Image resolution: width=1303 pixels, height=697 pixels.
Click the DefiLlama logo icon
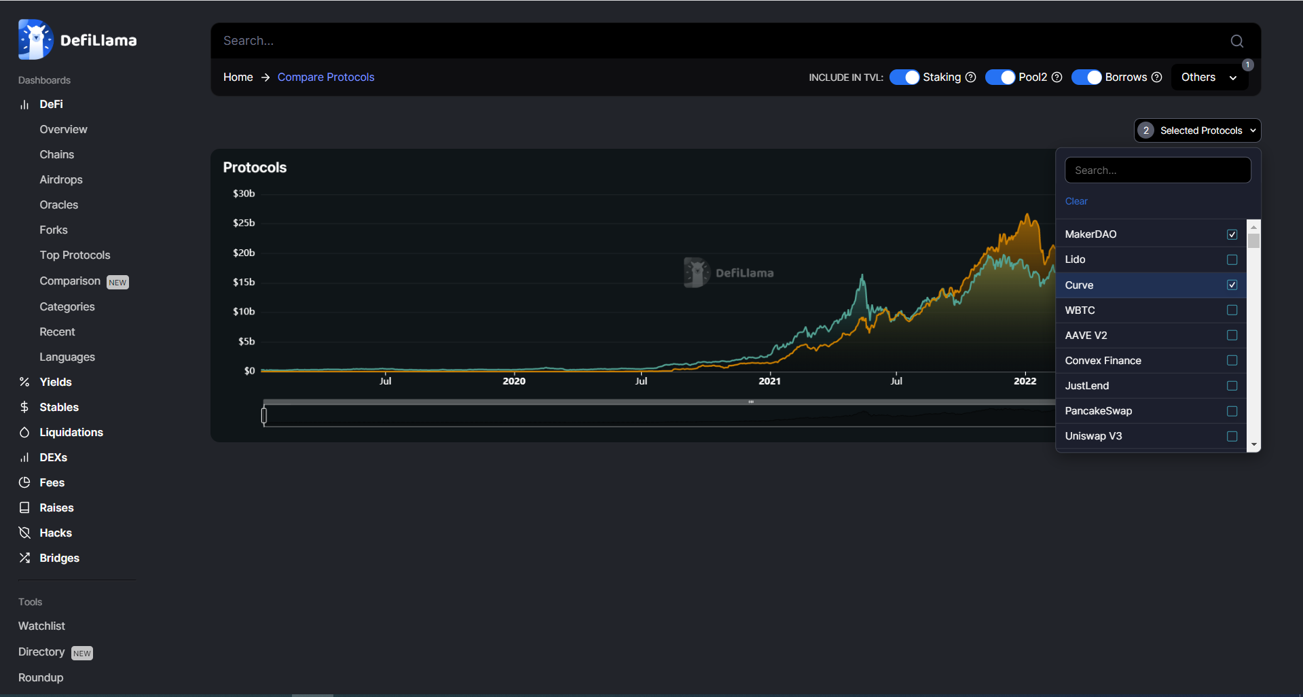tap(35, 39)
